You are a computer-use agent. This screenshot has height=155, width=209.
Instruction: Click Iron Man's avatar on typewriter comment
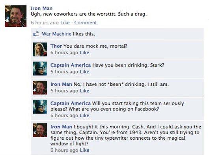[x=40, y=130]
